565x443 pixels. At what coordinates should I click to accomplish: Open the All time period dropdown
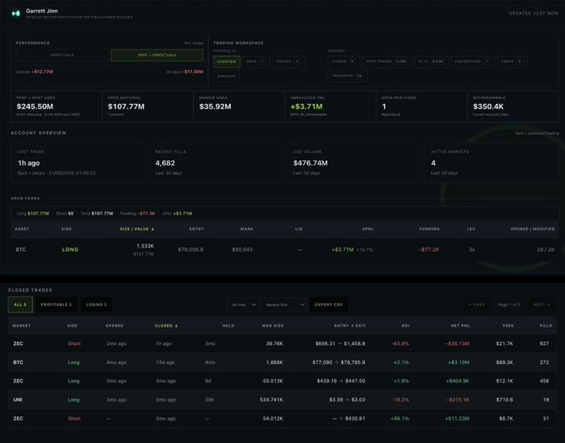243,304
